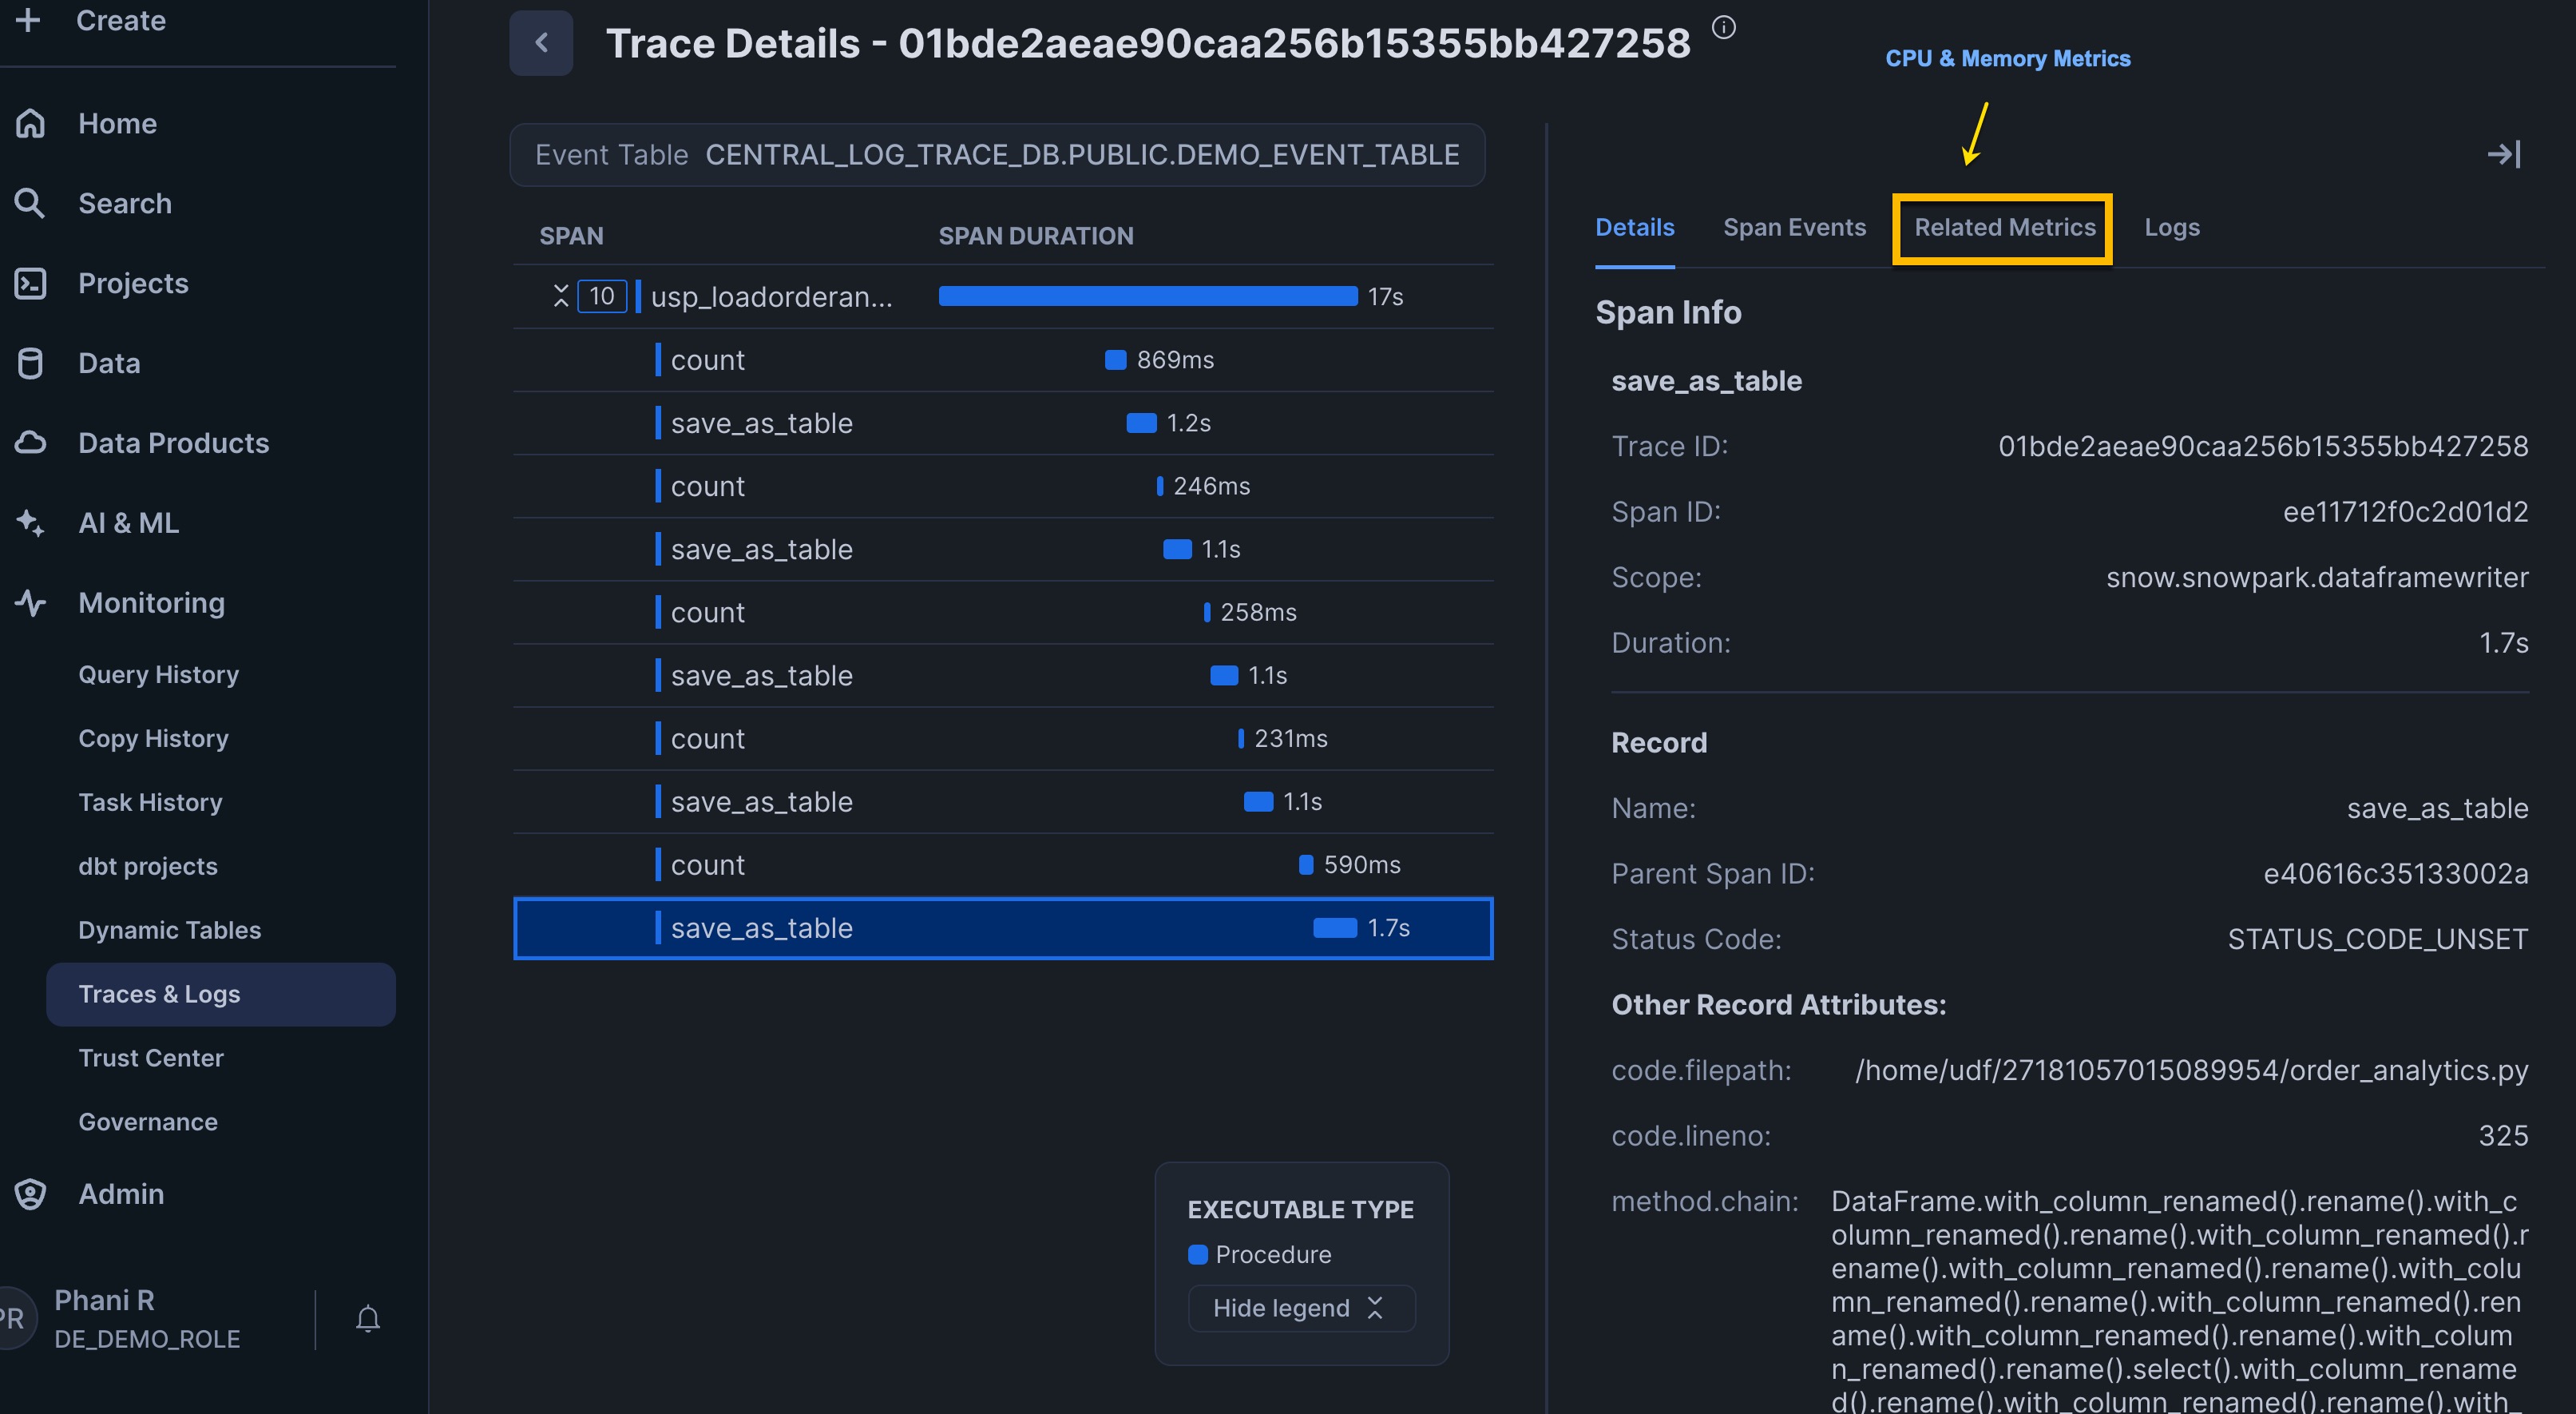Click the back arrow beside Trace Details

pyautogui.click(x=541, y=43)
